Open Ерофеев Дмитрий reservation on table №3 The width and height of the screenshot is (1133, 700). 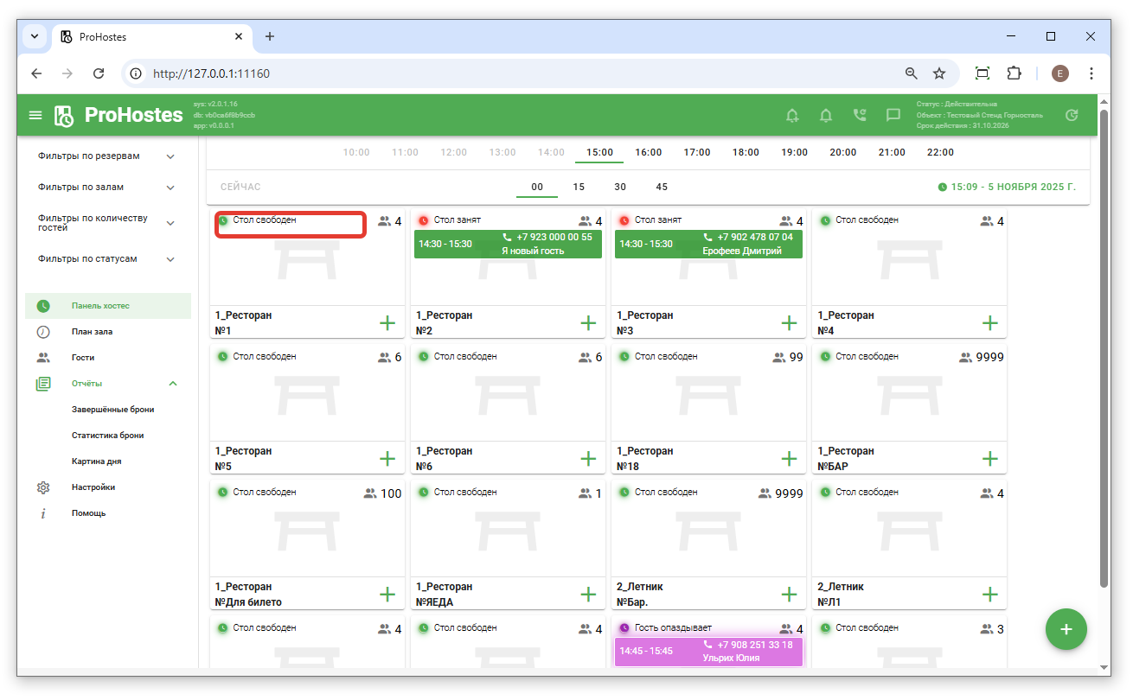point(708,245)
